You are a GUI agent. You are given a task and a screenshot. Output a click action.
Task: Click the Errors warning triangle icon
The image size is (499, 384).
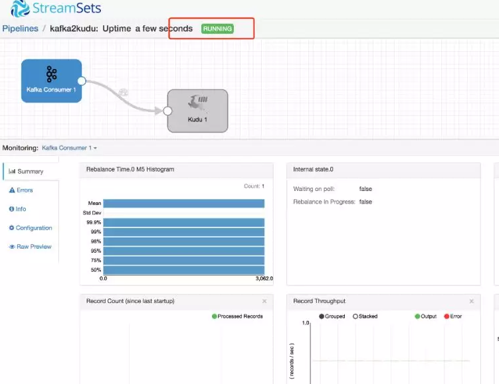pos(12,190)
